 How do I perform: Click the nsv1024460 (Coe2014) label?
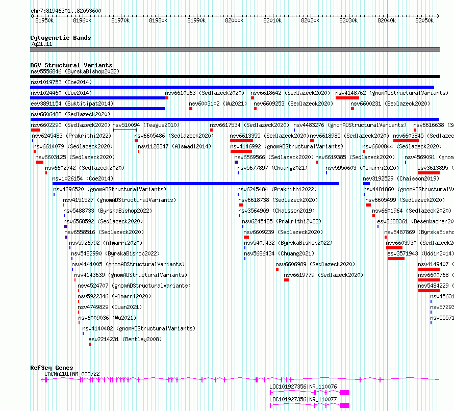[x=61, y=93]
